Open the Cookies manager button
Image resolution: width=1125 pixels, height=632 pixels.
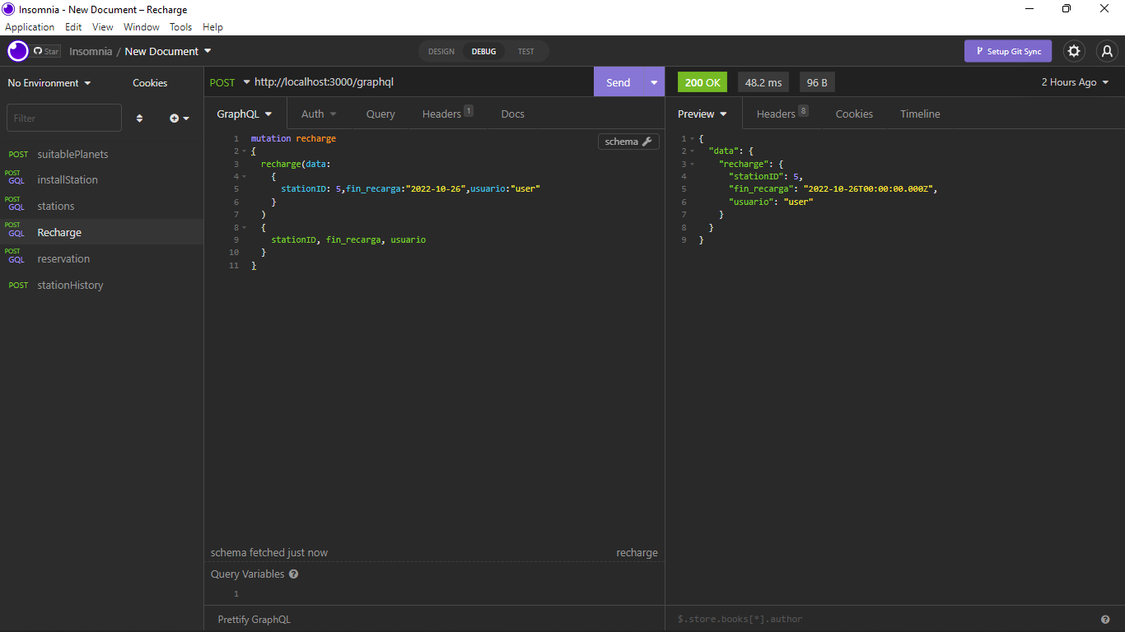pos(150,83)
